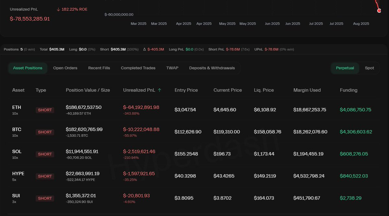The image size is (389, 216).
Task: Open the Recent Fills tab
Action: click(x=99, y=68)
